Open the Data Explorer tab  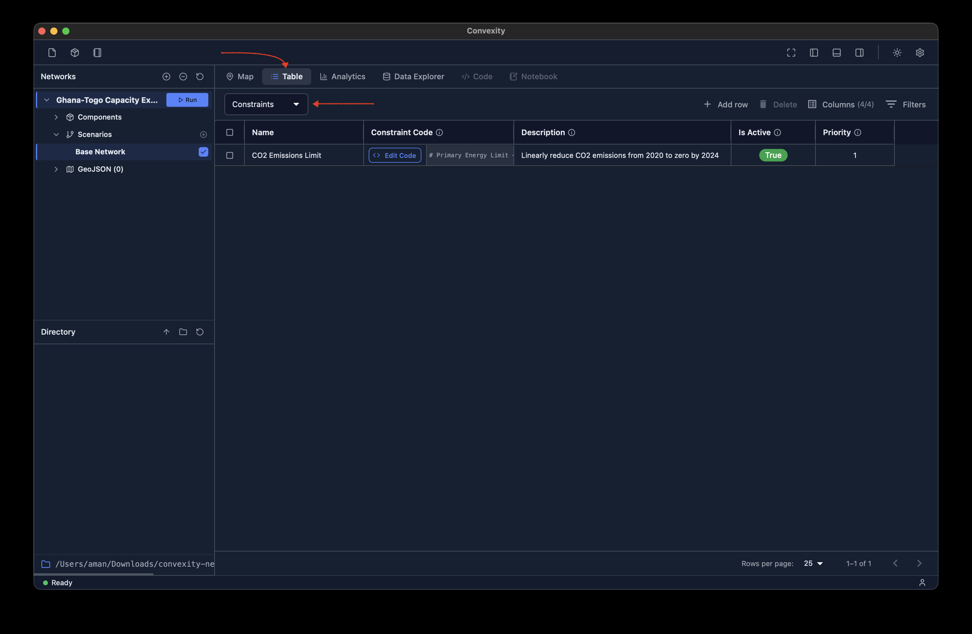tap(413, 77)
